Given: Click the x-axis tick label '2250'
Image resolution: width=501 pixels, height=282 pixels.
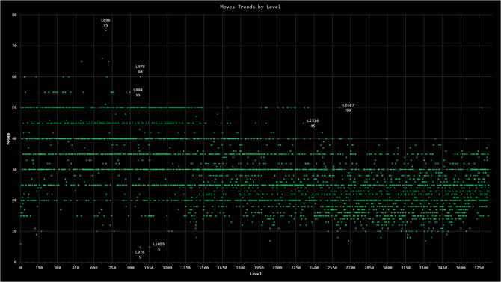Looking at the screenshot, I should 295,268.
